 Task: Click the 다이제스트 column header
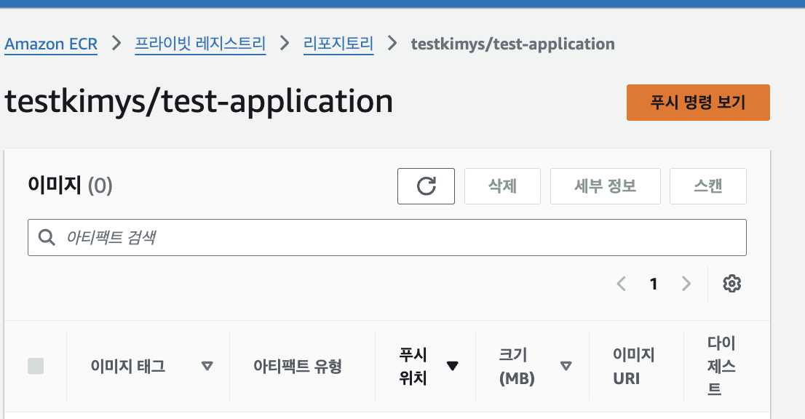tap(721, 366)
